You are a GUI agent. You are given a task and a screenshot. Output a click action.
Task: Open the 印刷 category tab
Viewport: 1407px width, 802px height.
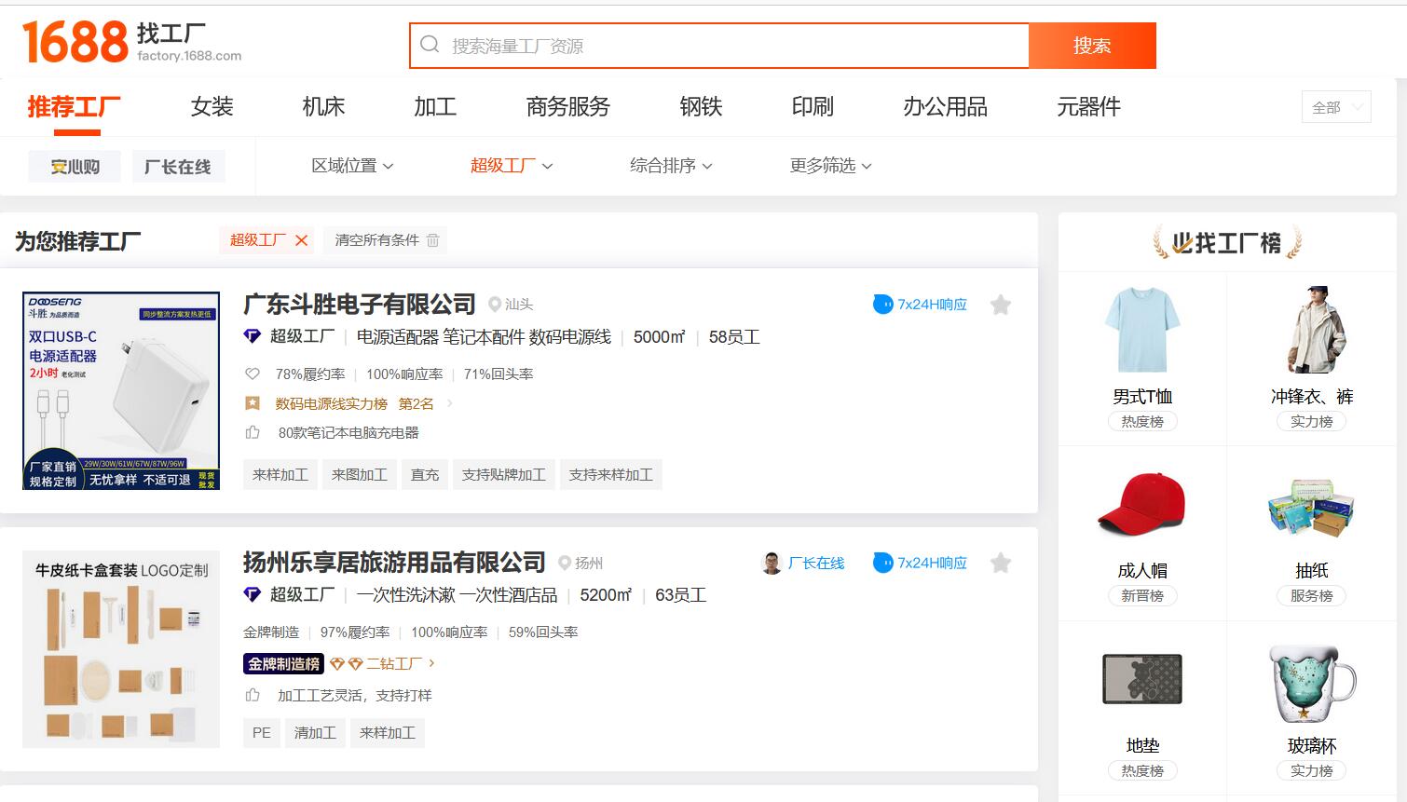pos(813,107)
